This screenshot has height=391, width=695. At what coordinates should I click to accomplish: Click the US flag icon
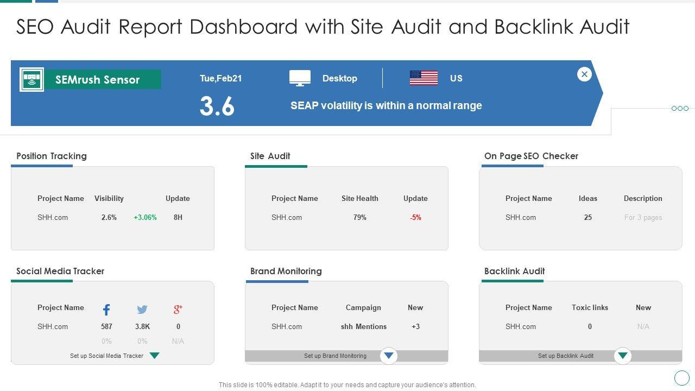tap(424, 78)
